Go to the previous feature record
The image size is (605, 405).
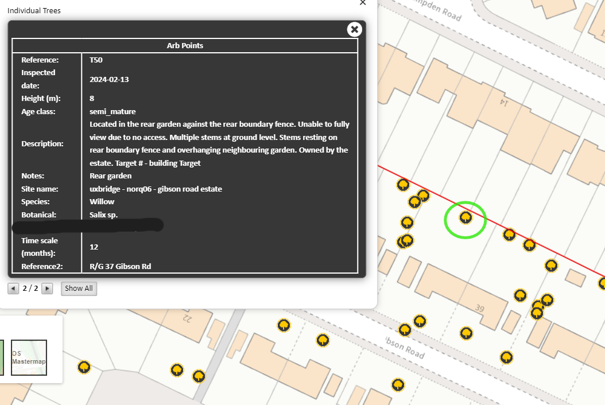click(13, 289)
